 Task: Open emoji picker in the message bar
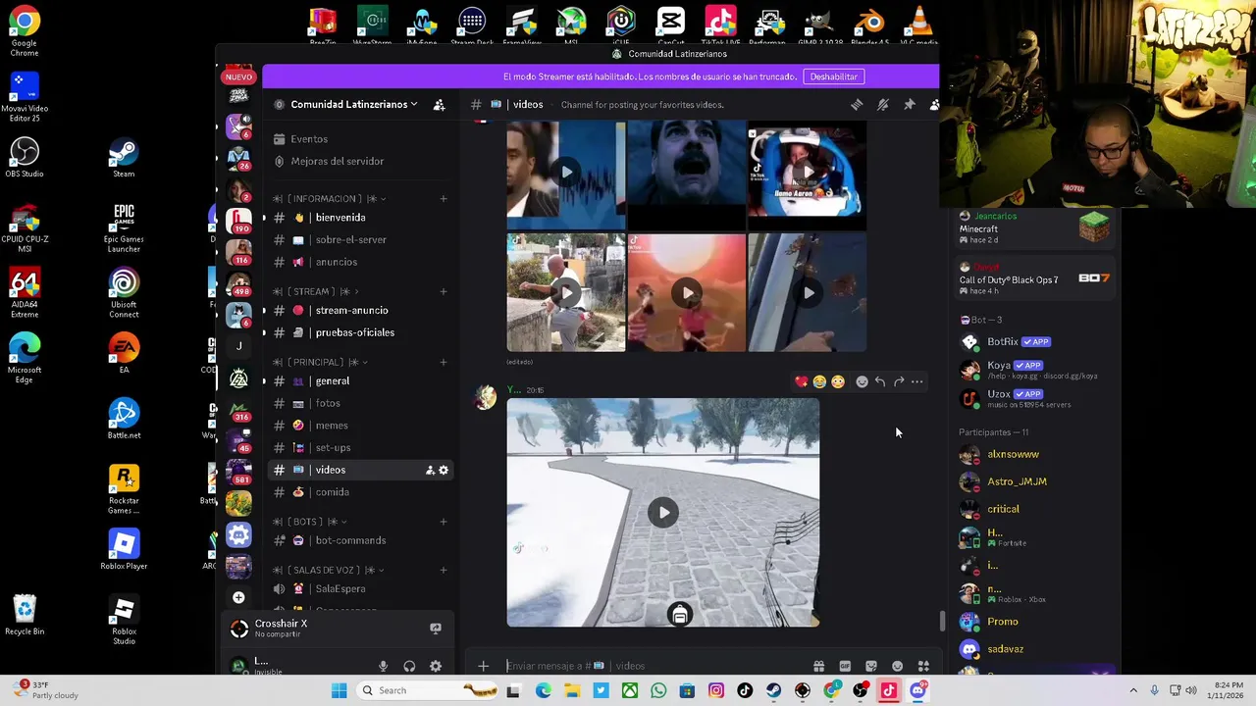coord(897,666)
